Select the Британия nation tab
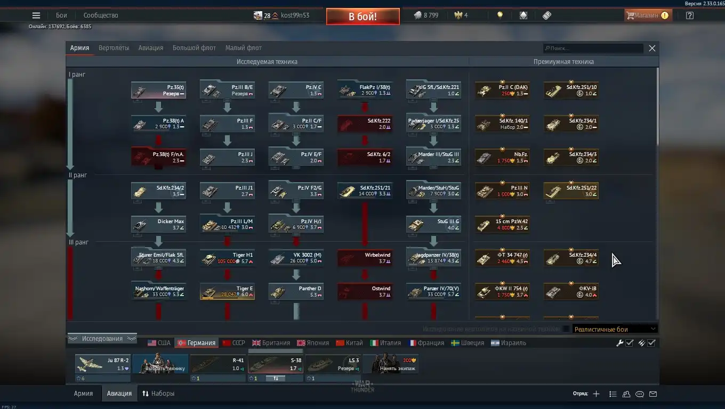 coord(271,343)
